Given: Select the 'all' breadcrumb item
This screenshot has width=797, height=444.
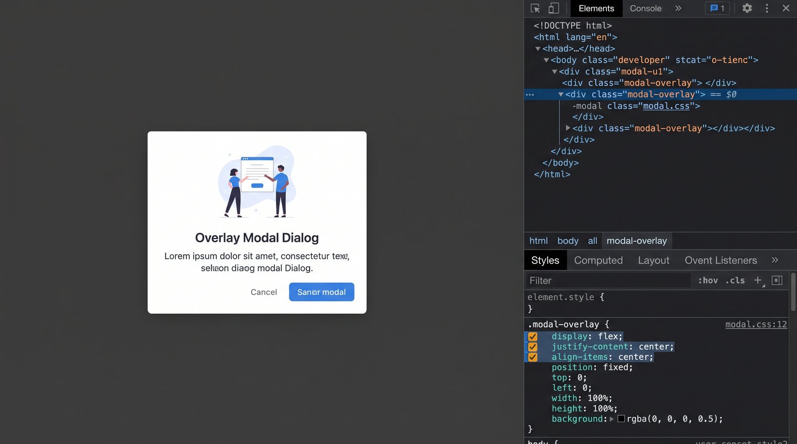Looking at the screenshot, I should click(x=592, y=241).
